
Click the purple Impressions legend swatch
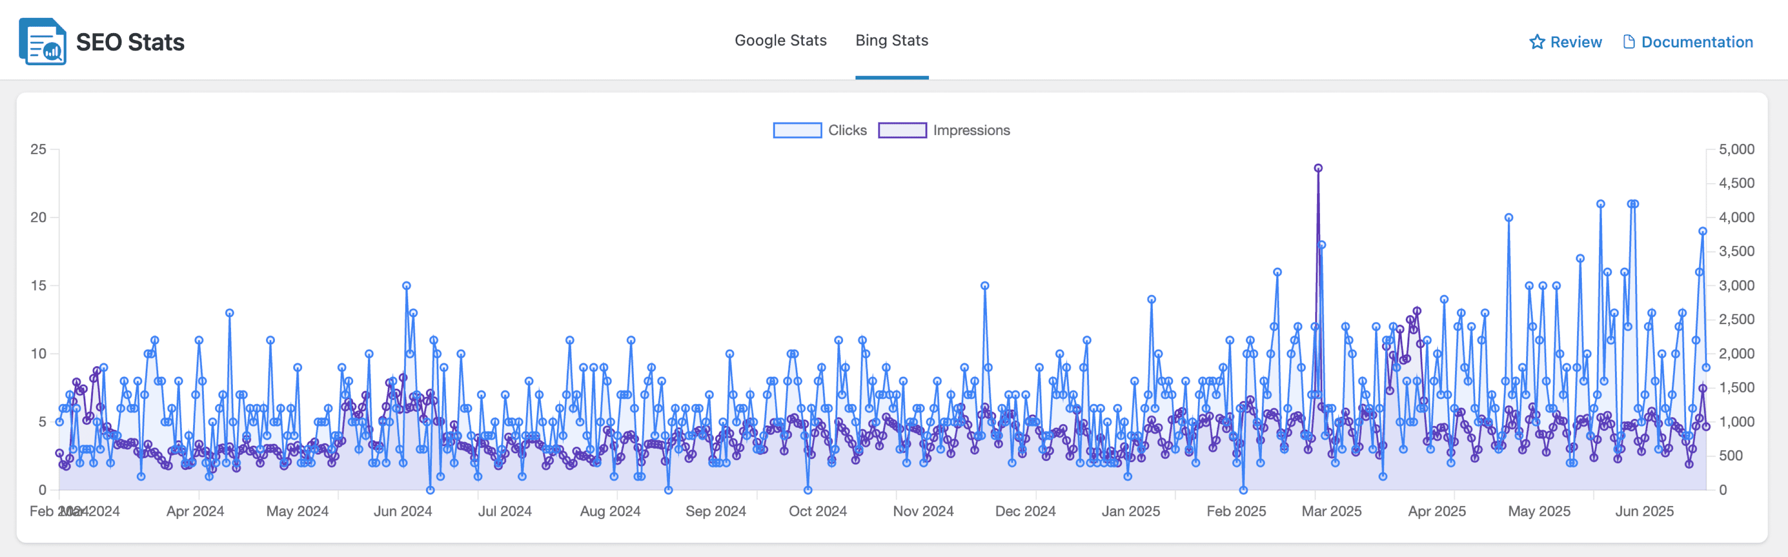pyautogui.click(x=902, y=131)
